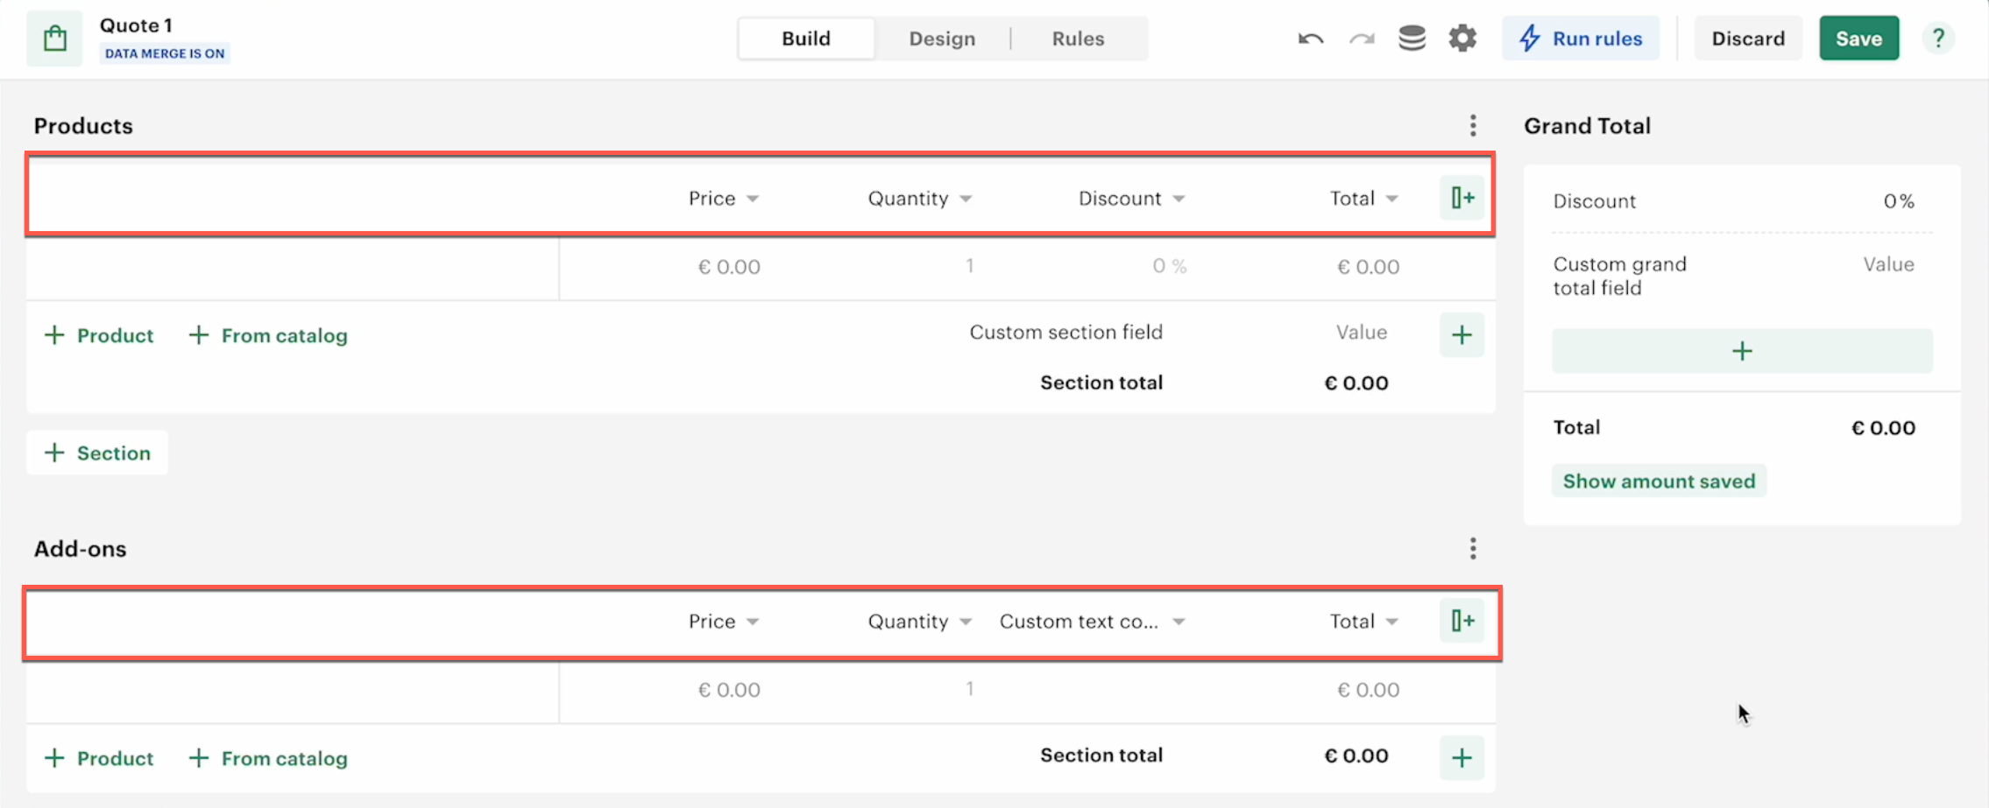Add a field in Grand Total panel

pyautogui.click(x=1742, y=351)
